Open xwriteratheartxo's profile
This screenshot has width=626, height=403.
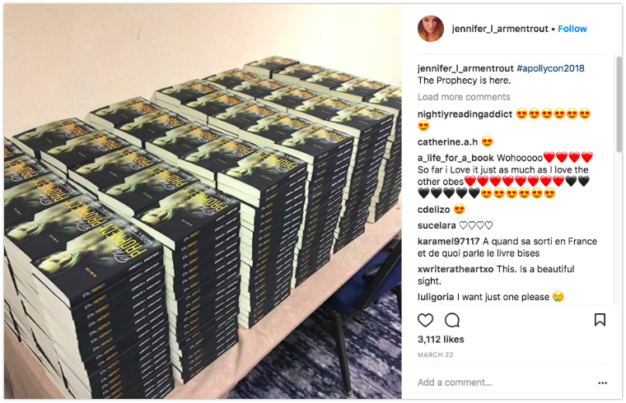tap(455, 269)
